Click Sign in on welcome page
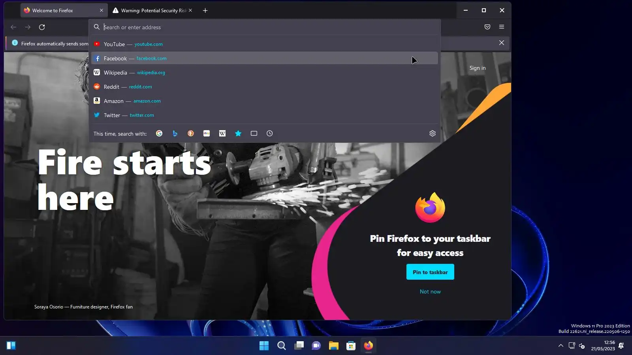 pyautogui.click(x=478, y=68)
